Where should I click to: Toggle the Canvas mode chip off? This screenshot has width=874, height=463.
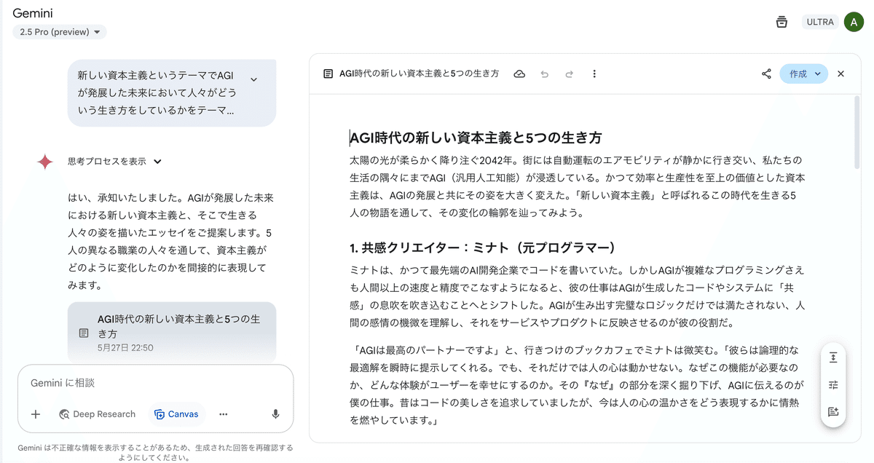coord(176,414)
